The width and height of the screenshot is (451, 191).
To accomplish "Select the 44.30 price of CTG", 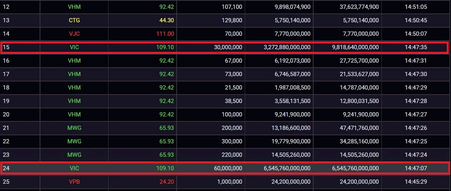I will [x=166, y=20].
